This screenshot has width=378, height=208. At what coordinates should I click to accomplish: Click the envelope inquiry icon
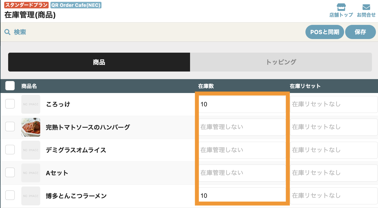(x=366, y=7)
